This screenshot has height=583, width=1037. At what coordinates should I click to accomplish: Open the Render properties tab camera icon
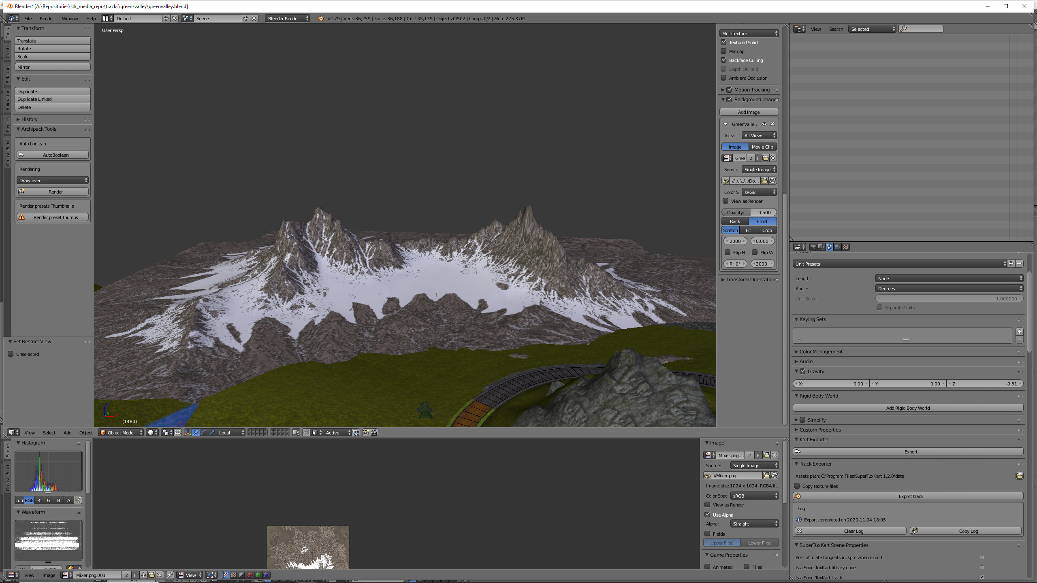(813, 247)
